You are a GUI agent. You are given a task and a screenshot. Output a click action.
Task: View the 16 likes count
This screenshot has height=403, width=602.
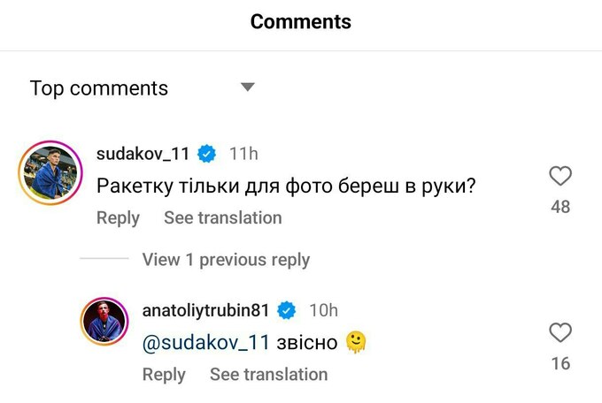click(560, 363)
